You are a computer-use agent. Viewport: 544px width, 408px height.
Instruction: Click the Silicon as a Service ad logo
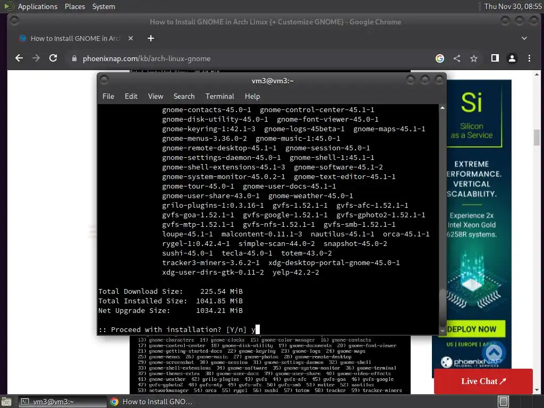[x=471, y=115]
